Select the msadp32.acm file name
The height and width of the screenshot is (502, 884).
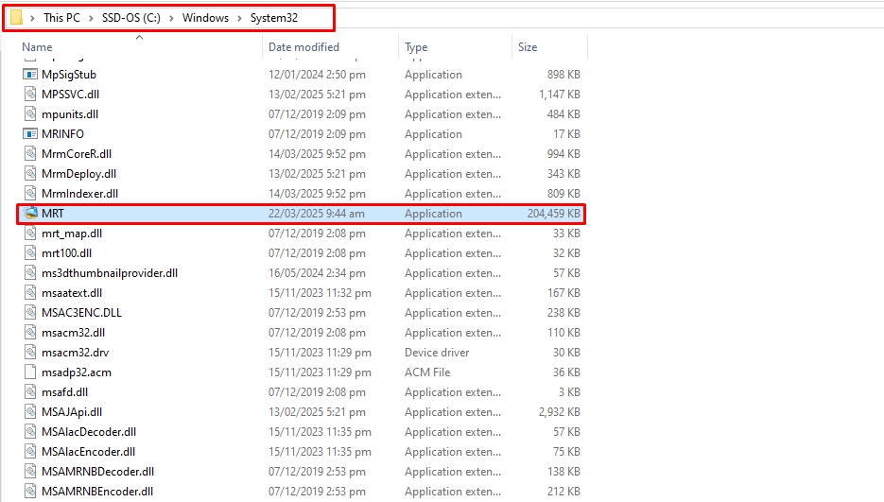coord(77,372)
